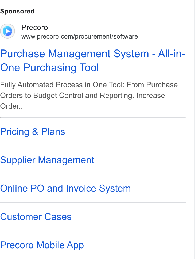This screenshot has width=195, height=259.
Task: Go to the Customer Cases sitelink
Action: [36, 217]
